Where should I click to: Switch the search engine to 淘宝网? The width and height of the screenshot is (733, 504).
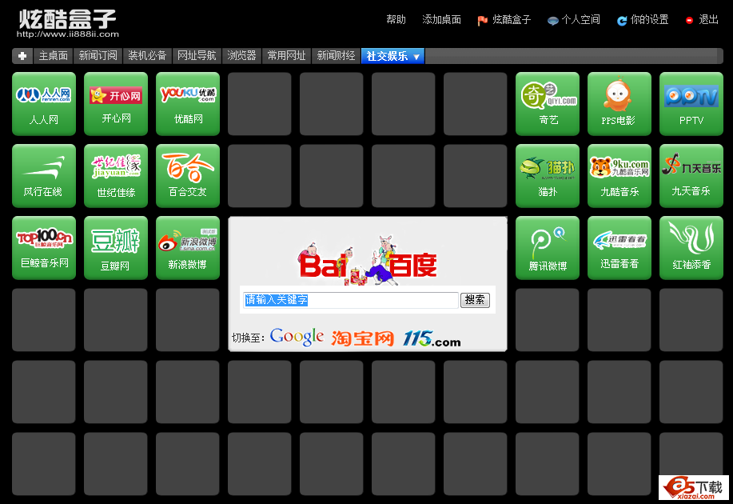click(x=363, y=338)
